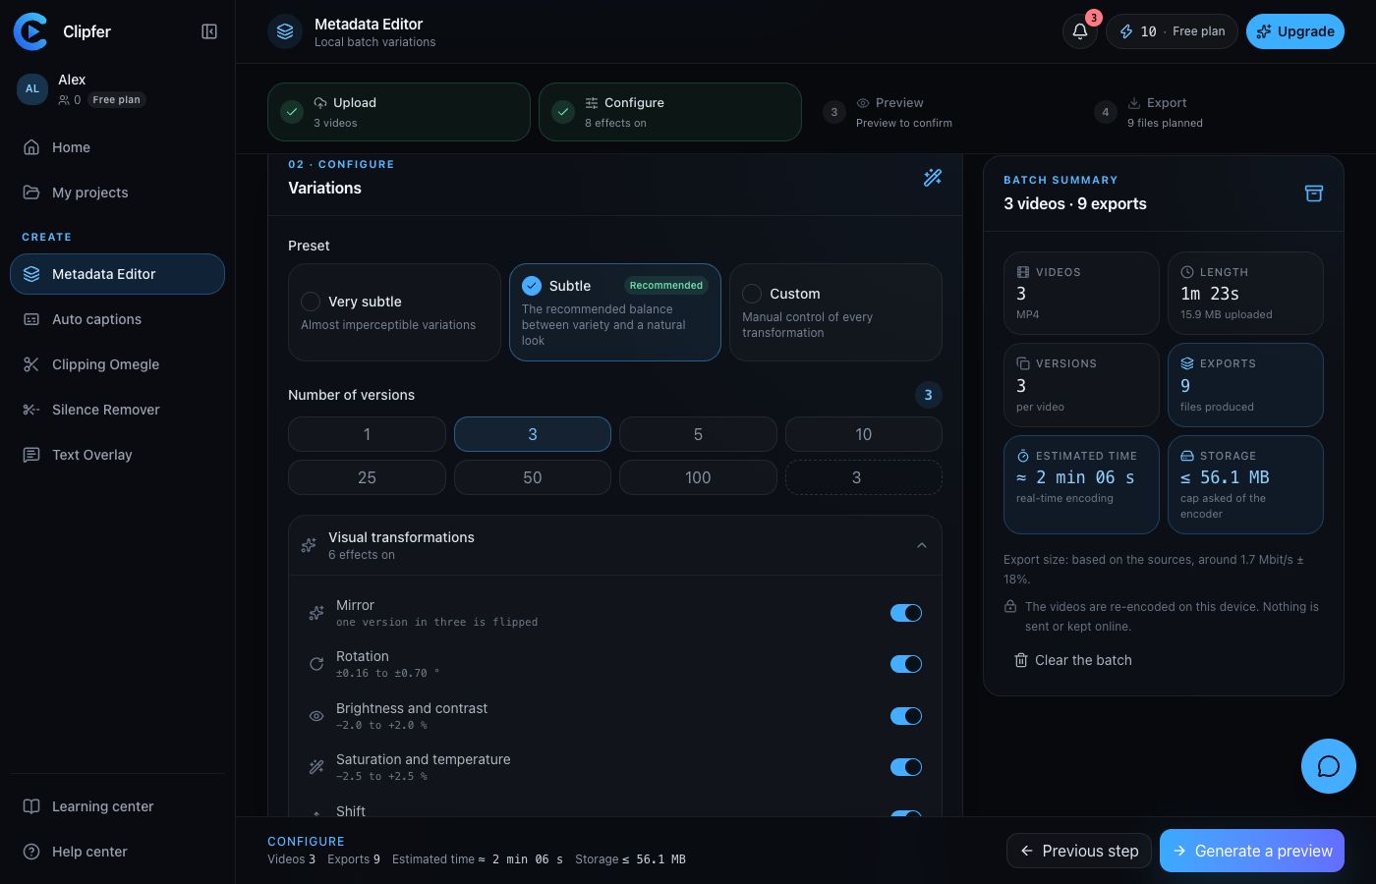The height and width of the screenshot is (884, 1376).
Task: Click the Rotation effect icon
Action: pyautogui.click(x=316, y=664)
